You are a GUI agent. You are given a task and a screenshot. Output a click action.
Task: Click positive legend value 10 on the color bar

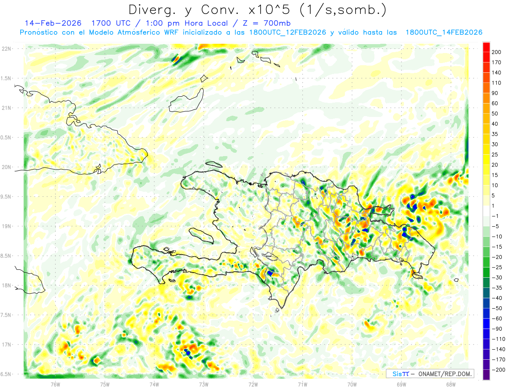(495, 186)
